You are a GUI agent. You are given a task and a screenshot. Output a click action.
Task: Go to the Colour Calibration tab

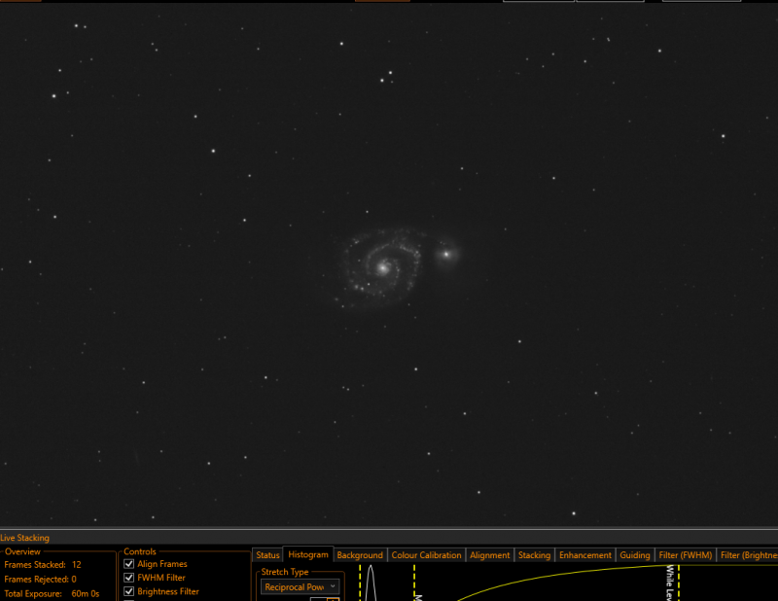point(426,555)
